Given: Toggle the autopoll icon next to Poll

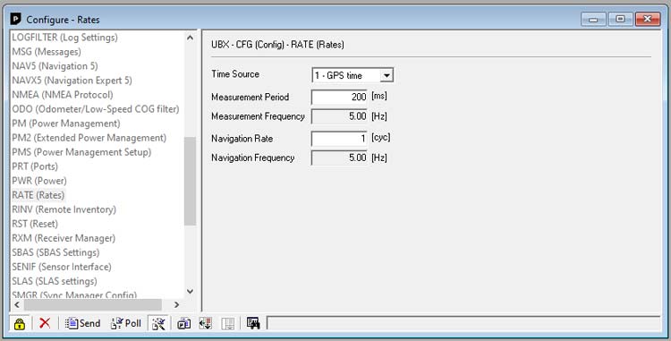Looking at the screenshot, I should [158, 323].
